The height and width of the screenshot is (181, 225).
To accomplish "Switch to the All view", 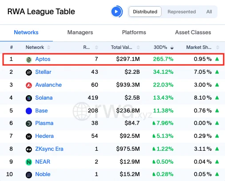I will click(209, 12).
